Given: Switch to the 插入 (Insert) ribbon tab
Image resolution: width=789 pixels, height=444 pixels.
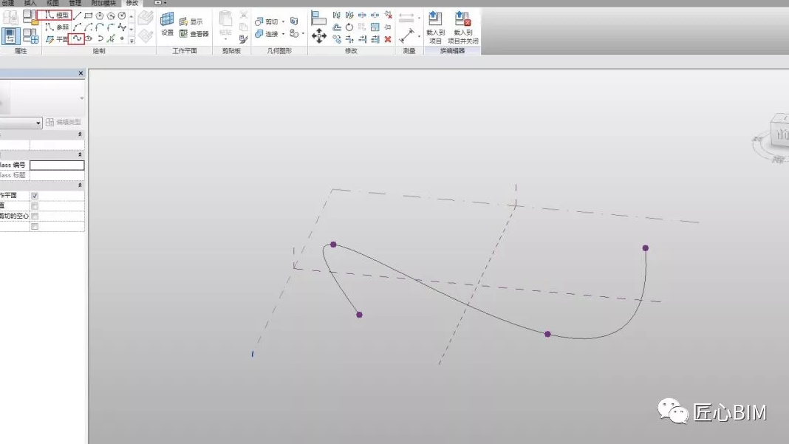Looking at the screenshot, I should [30, 3].
